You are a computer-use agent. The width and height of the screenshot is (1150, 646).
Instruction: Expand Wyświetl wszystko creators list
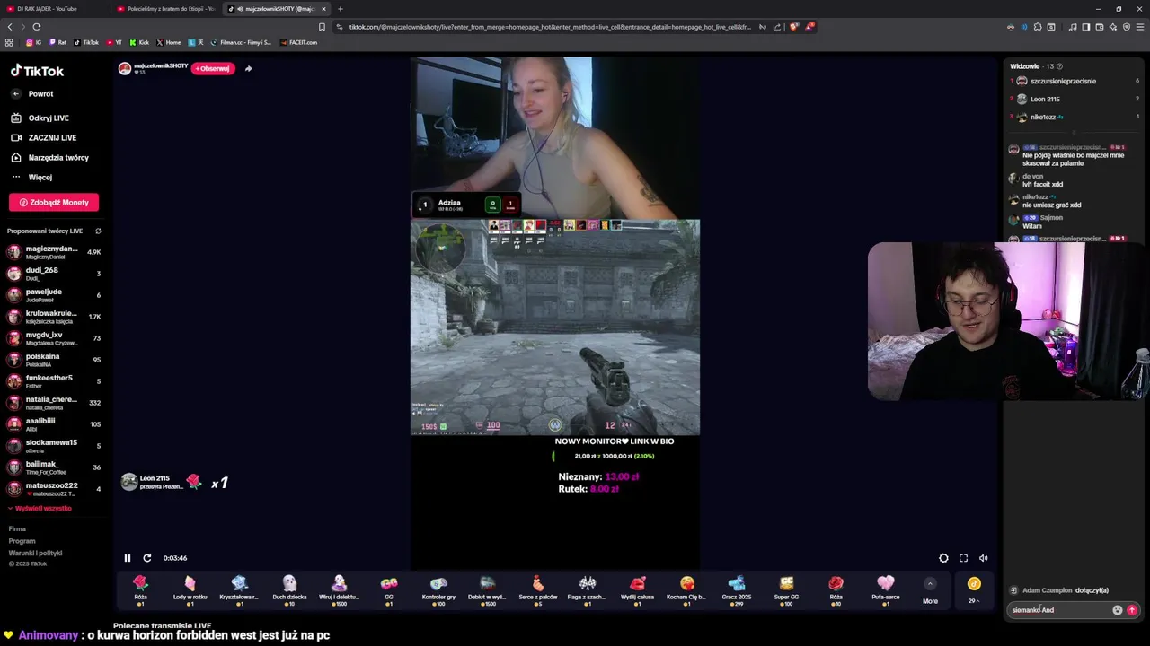coord(40,509)
